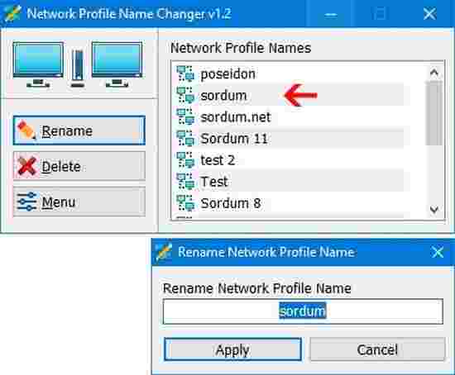455x375 pixels.
Task: Click the sliders icon on Menu
Action: [26, 202]
